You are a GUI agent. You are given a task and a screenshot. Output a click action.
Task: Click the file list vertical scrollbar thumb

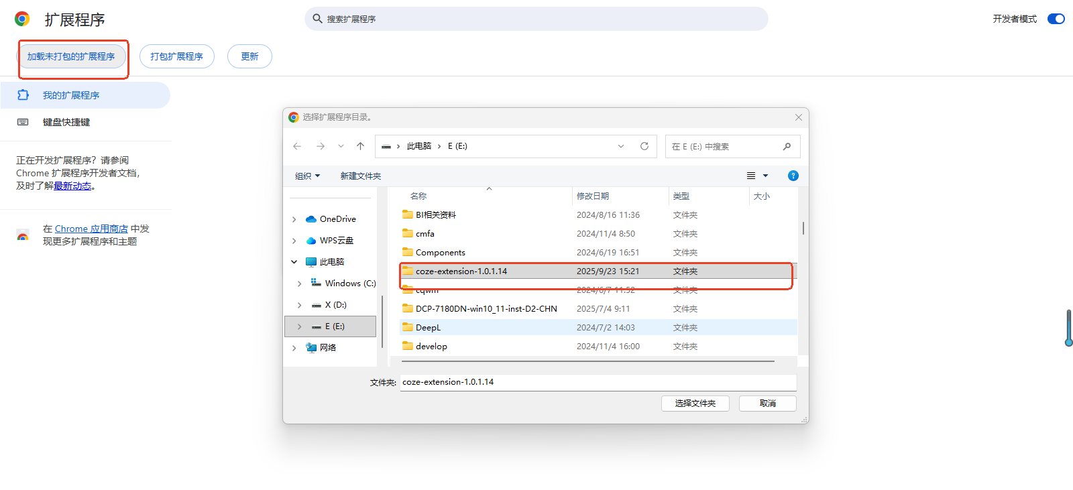(803, 228)
